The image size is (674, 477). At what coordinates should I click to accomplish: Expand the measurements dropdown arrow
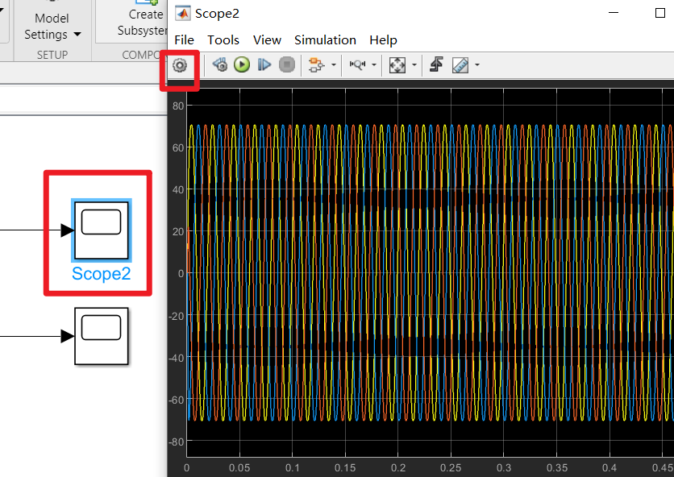(x=477, y=64)
